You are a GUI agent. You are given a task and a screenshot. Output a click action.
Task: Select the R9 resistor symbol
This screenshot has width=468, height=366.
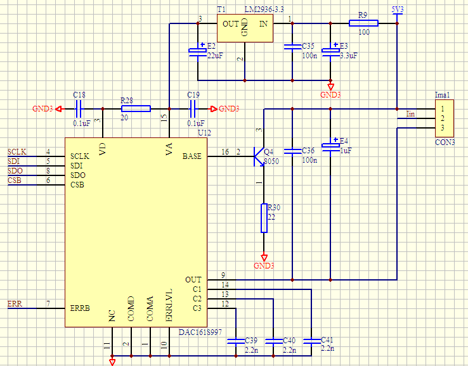363,23
